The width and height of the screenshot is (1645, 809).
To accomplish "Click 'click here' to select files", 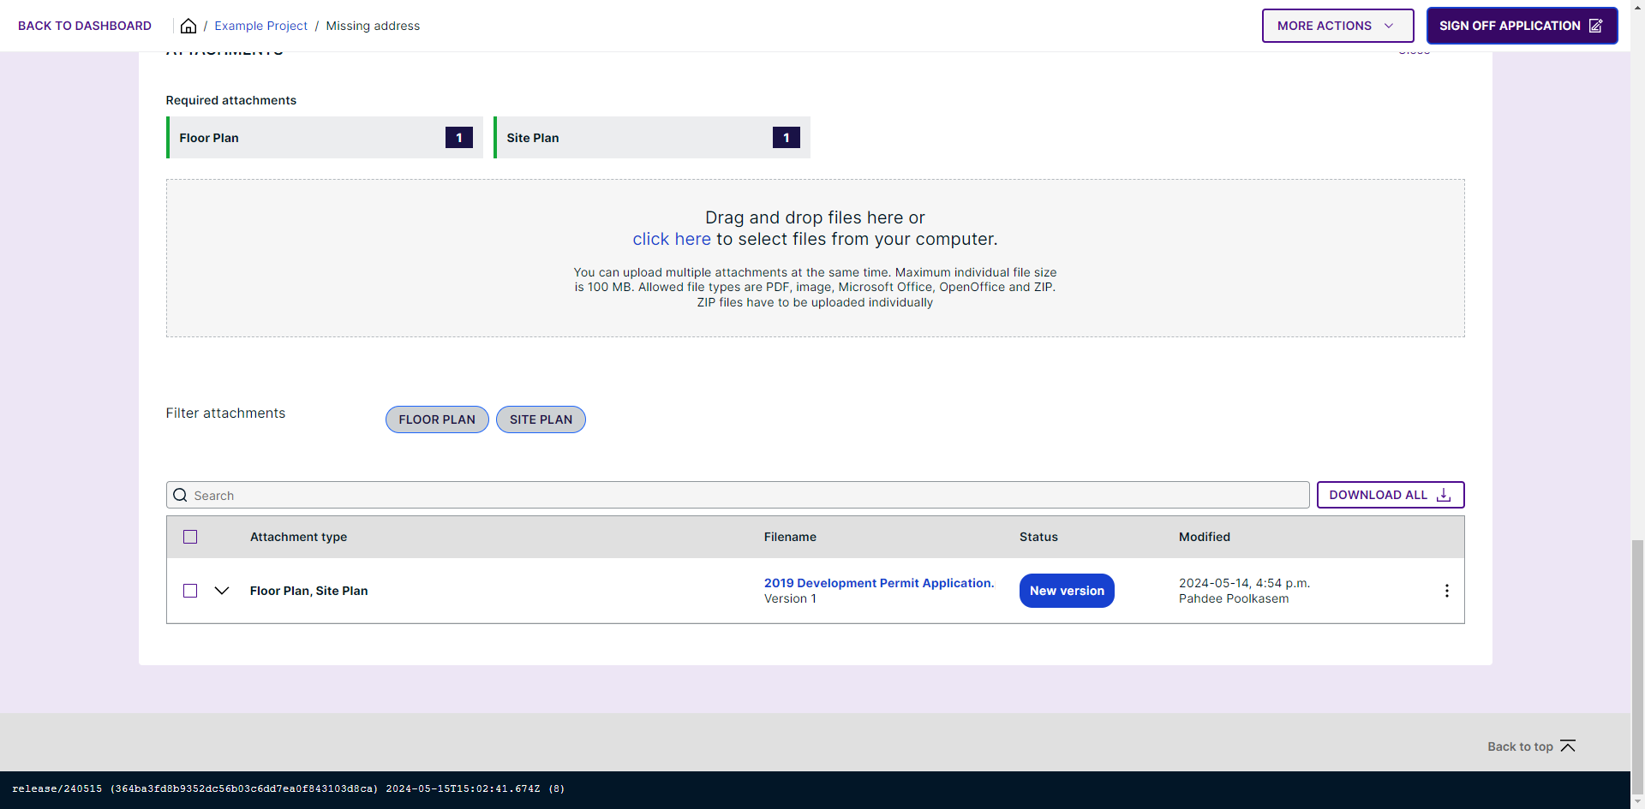I will click(x=672, y=239).
